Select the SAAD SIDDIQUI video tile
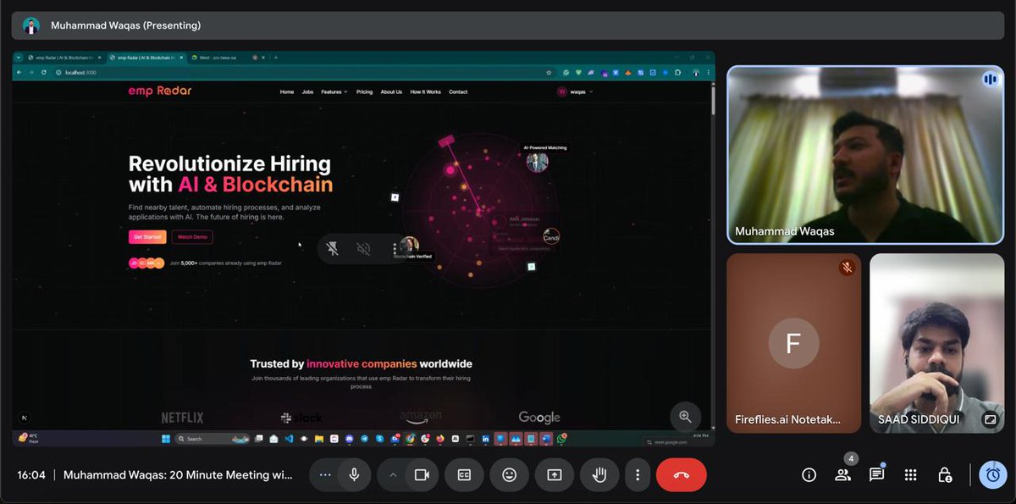The height and width of the screenshot is (504, 1016). 936,343
